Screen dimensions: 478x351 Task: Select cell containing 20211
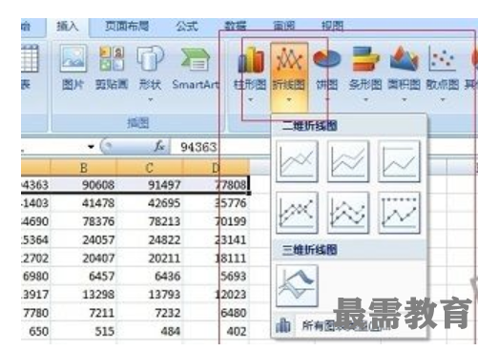coord(150,258)
